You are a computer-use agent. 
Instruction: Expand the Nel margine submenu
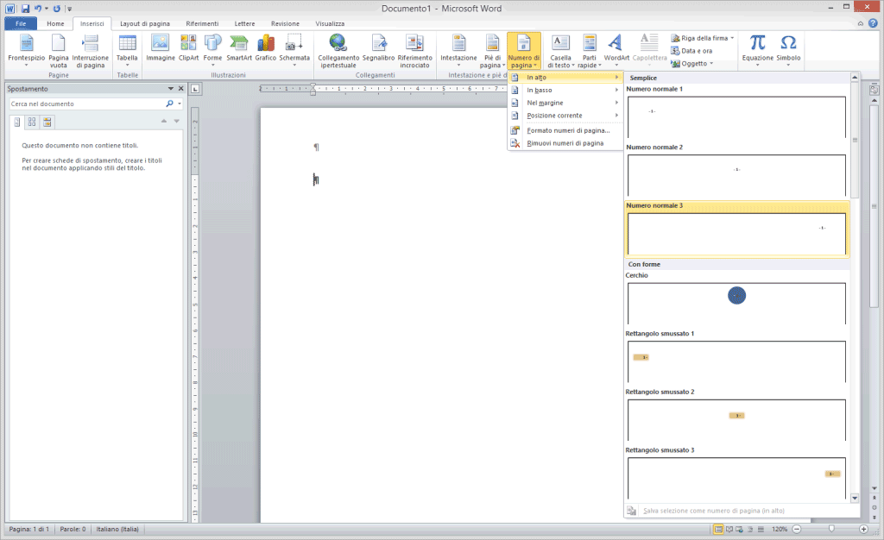coord(565,103)
